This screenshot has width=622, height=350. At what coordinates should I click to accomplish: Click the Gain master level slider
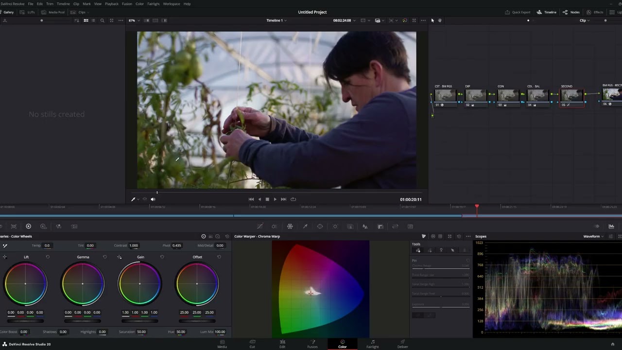tap(139, 321)
